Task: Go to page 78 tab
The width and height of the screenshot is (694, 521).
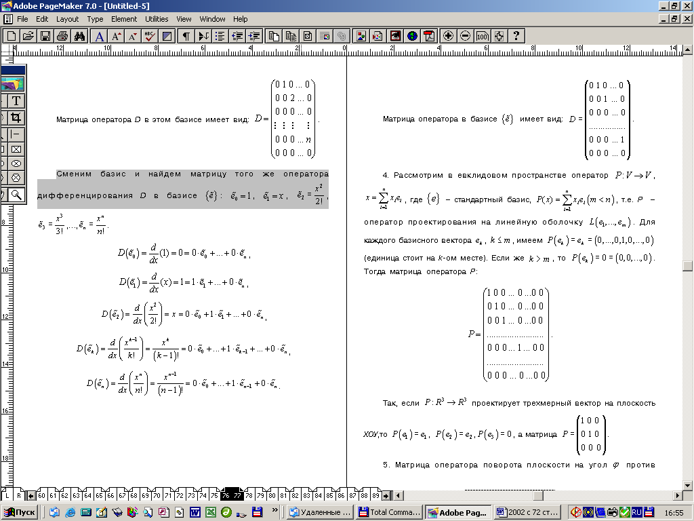Action: coord(249,495)
